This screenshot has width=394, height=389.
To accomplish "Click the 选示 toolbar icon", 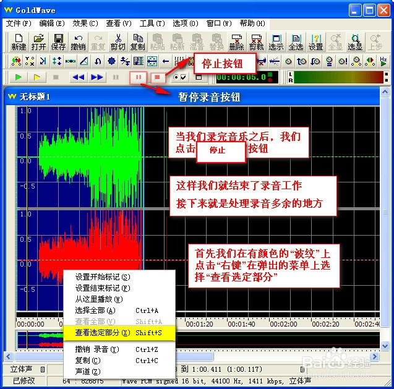I will coord(276,42).
